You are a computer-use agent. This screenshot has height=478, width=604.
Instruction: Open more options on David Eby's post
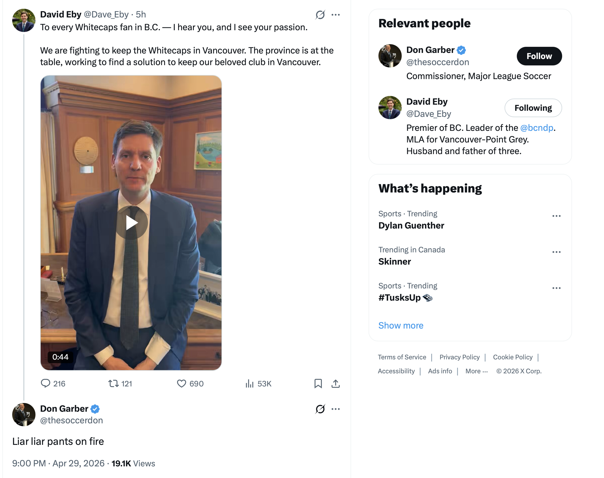[x=336, y=15]
